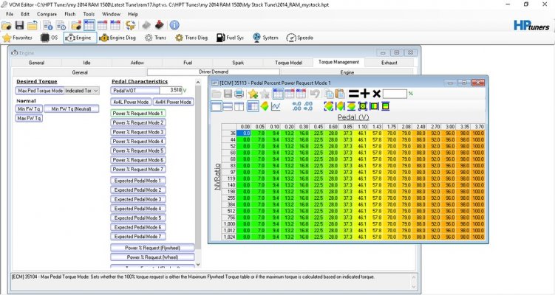This screenshot has width=555, height=295.
Task: Open the File menu
Action: (10, 14)
